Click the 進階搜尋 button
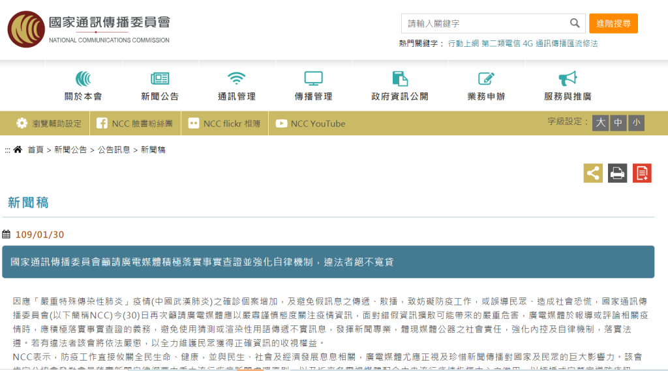 pos(613,23)
